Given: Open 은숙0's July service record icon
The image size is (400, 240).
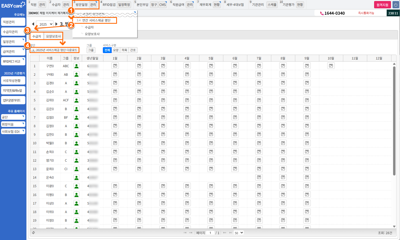Looking at the screenshot, I should tap(259, 177).
